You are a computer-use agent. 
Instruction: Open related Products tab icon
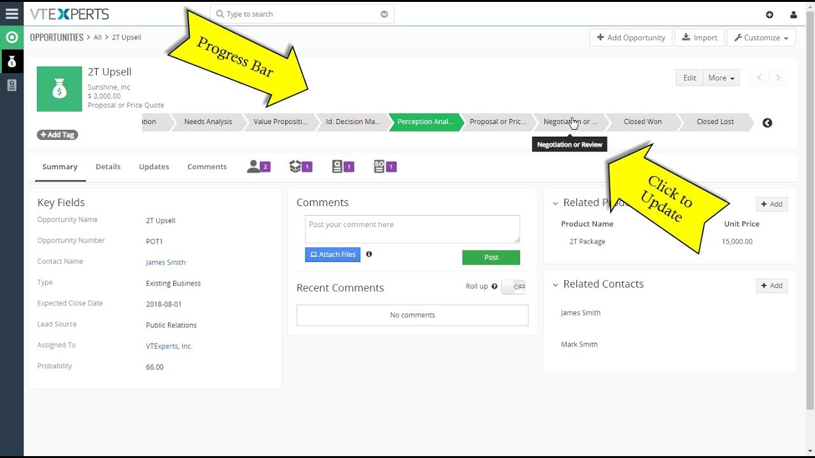coord(301,167)
